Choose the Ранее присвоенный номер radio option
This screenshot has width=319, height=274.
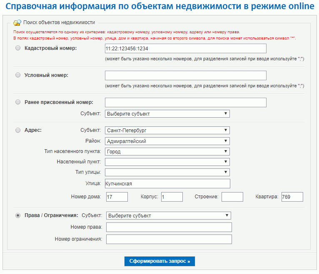[18, 102]
